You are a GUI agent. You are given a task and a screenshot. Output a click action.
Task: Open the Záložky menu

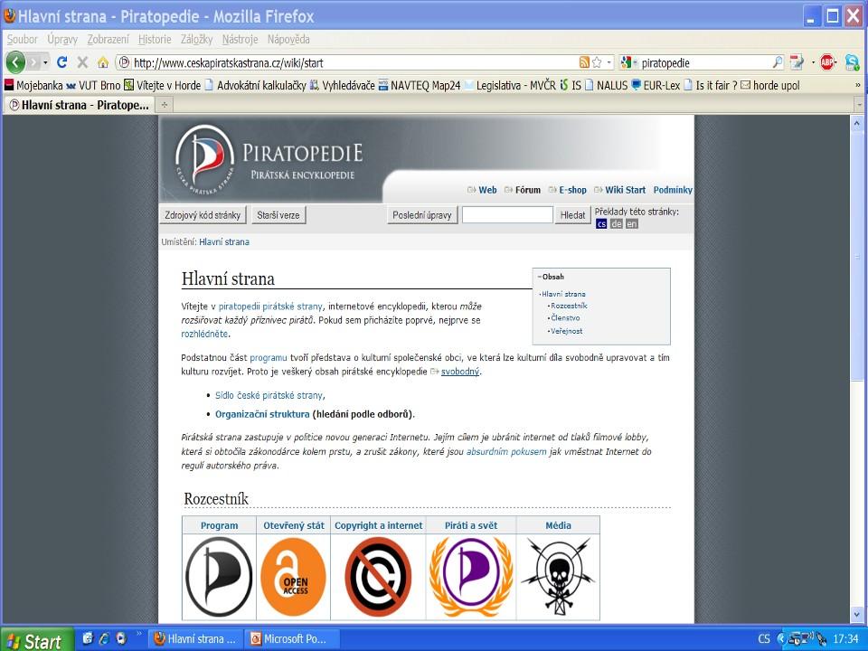pos(196,39)
